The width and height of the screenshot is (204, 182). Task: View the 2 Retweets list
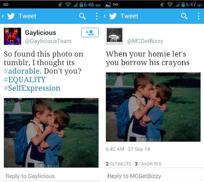[x=118, y=164]
